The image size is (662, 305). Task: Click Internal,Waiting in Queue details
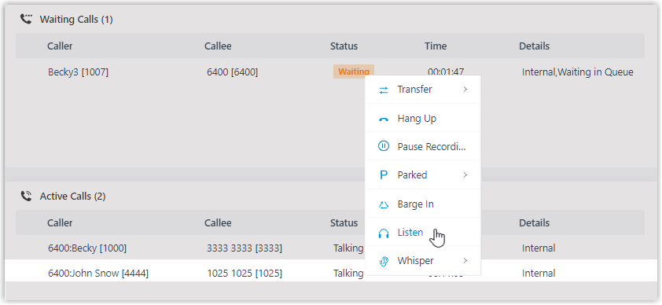578,72
